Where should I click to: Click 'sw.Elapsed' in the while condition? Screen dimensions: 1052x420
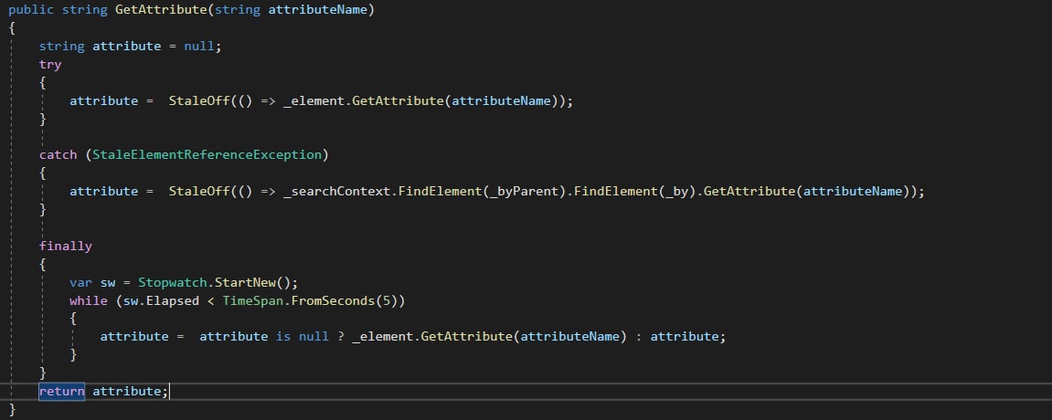[161, 300]
